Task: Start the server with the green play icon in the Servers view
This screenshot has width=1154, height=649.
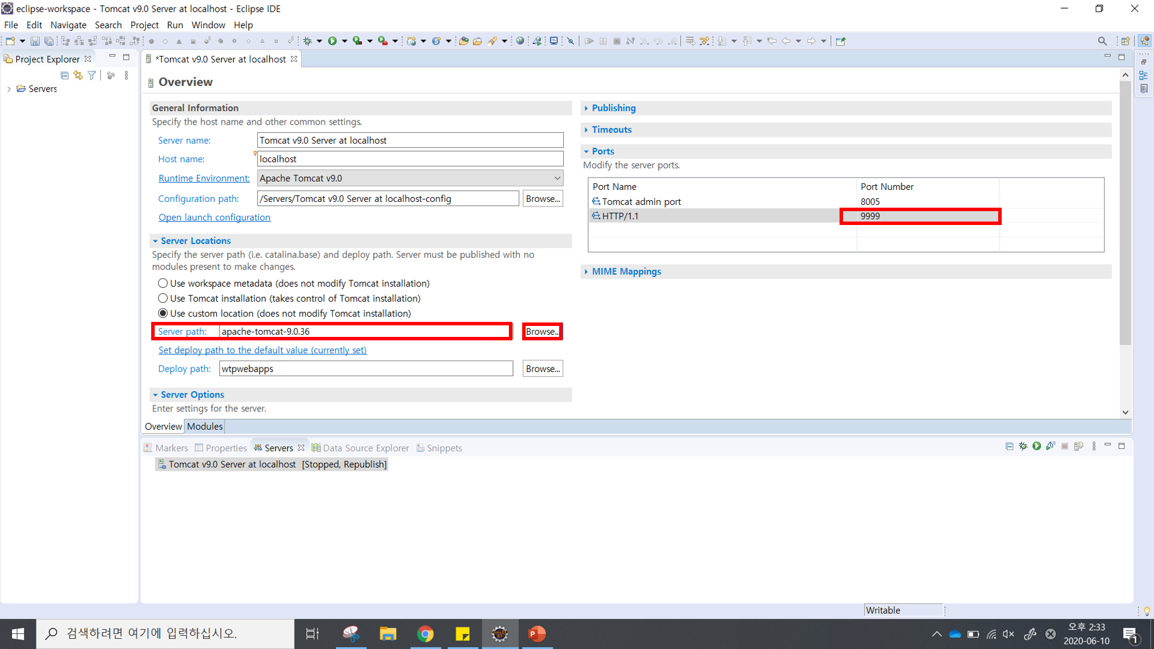Action: click(1037, 446)
